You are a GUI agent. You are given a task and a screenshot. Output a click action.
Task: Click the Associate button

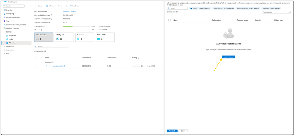(x=172, y=131)
